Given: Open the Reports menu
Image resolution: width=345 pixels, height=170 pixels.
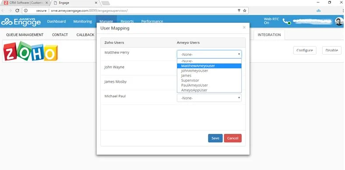Looking at the screenshot, I should point(127,21).
